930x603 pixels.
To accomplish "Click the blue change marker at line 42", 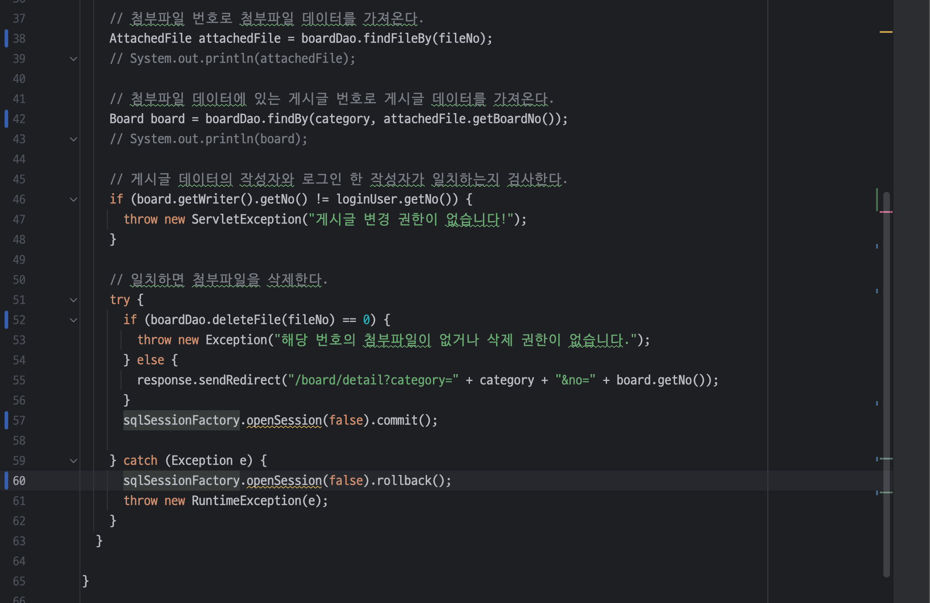I will [x=6, y=119].
